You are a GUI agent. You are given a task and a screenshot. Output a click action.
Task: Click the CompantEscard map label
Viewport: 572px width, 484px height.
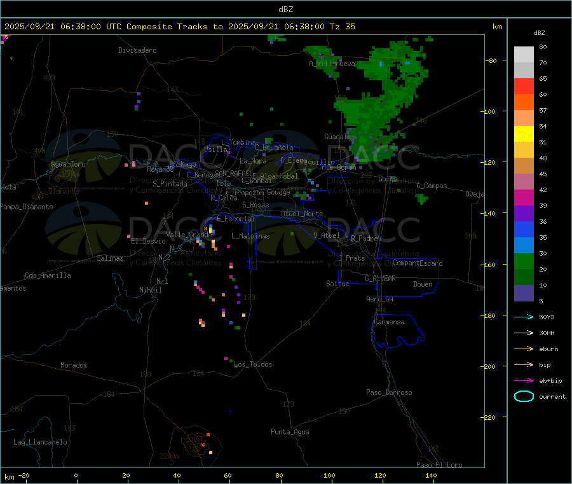pos(418,263)
